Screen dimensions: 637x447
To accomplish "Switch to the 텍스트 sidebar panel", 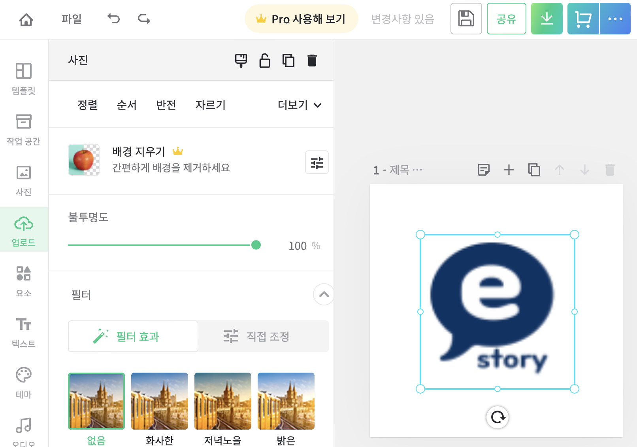I will [x=24, y=331].
